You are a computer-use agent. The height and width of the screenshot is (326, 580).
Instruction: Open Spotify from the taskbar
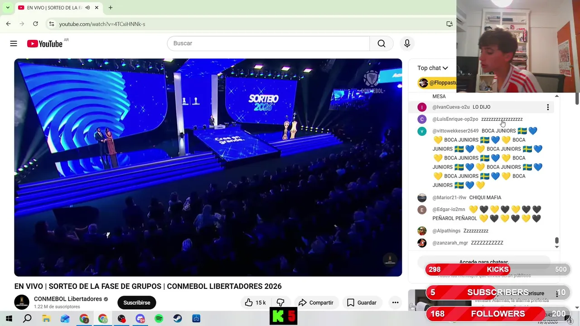[159, 319]
